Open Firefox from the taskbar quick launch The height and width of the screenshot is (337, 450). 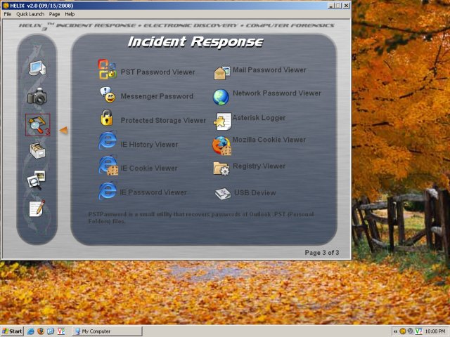(x=41, y=331)
